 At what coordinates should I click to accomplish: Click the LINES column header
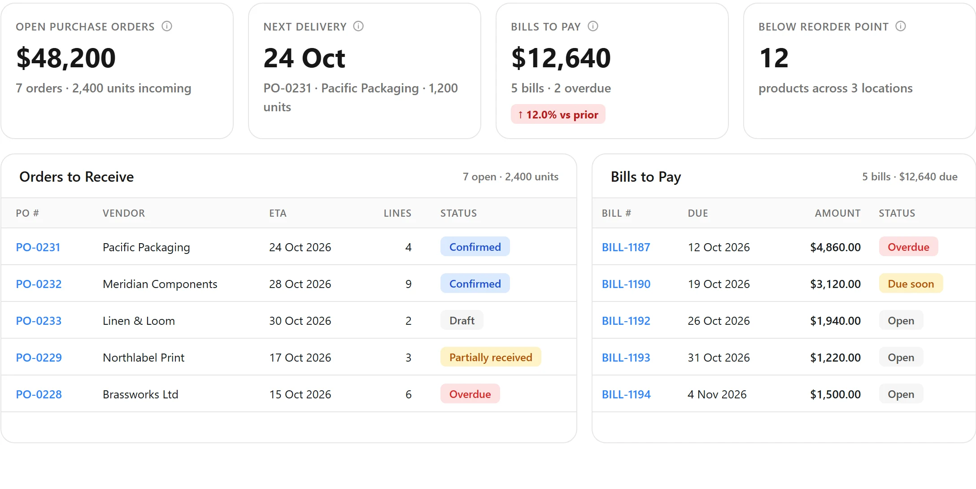click(x=397, y=213)
